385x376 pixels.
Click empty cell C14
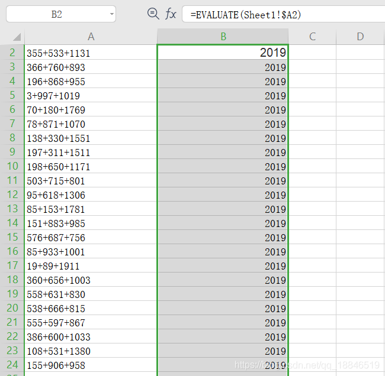coord(312,223)
